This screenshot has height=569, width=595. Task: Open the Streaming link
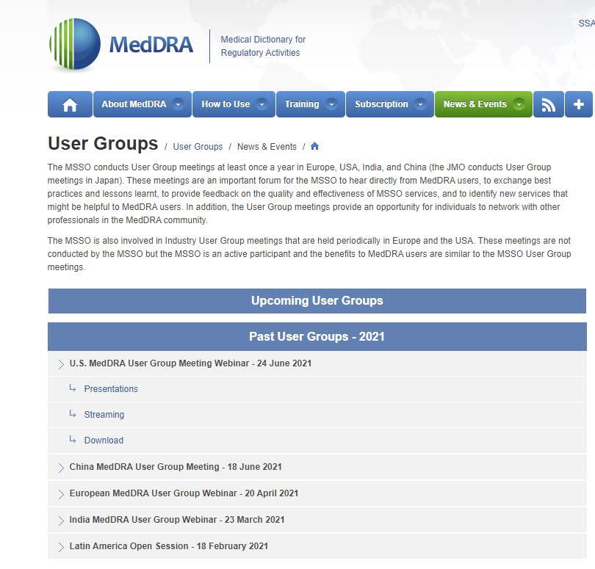(x=104, y=415)
